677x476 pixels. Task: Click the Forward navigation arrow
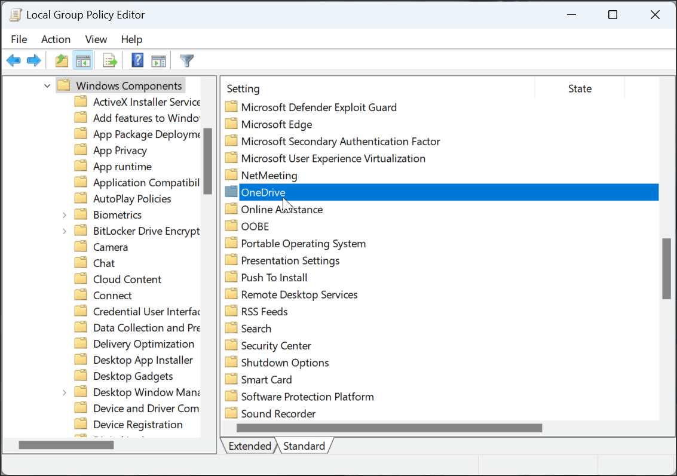[x=33, y=60]
